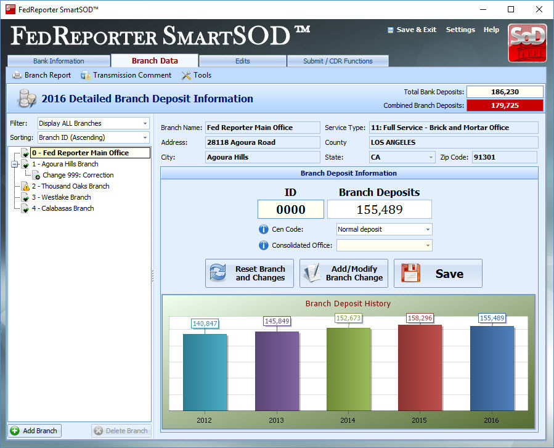
Task: Click the Branch Deposits amount field
Action: [x=380, y=210]
